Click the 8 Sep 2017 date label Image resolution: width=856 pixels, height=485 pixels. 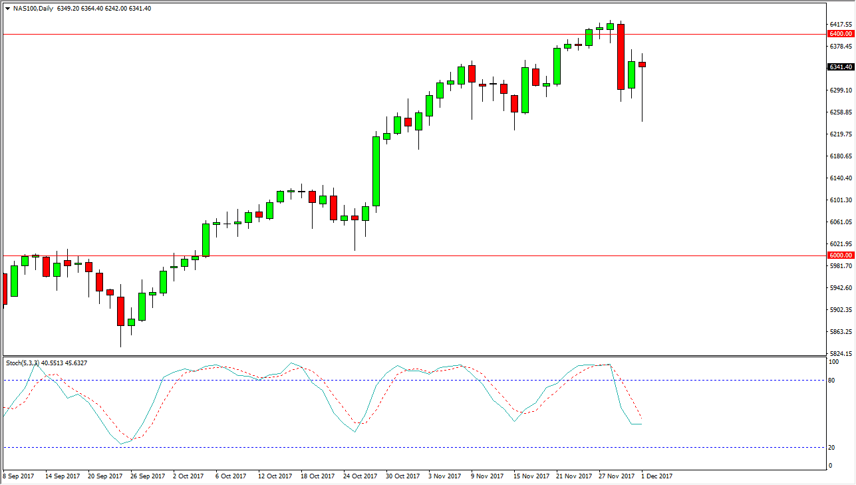pyautogui.click(x=20, y=476)
